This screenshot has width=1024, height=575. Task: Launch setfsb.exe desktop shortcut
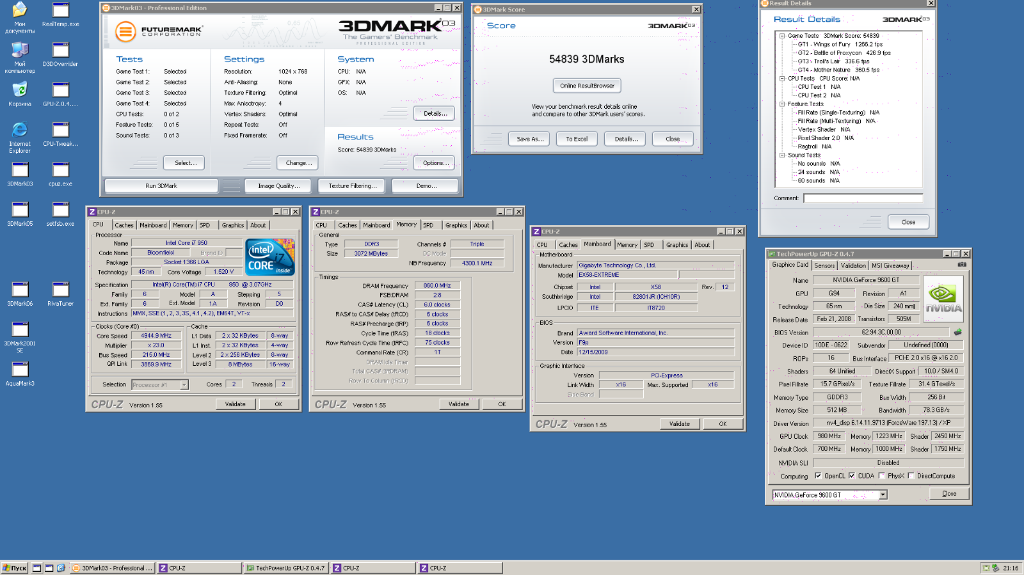tap(61, 215)
